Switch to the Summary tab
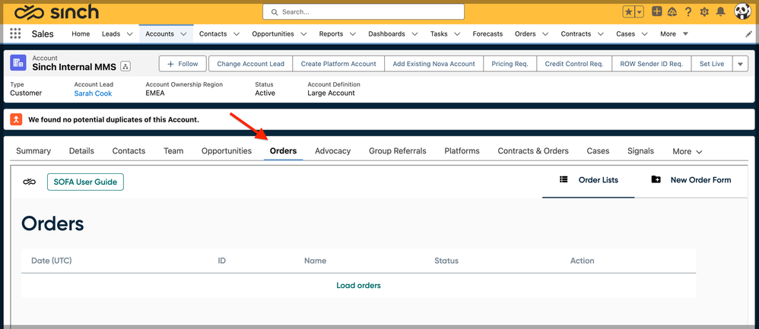The width and height of the screenshot is (759, 329). tap(33, 151)
